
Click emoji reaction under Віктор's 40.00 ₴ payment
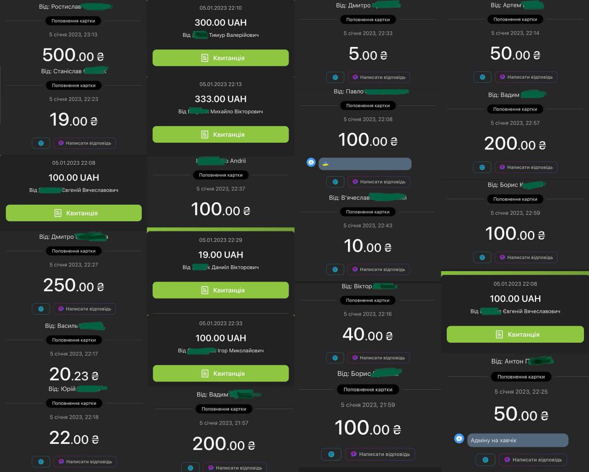click(x=335, y=357)
